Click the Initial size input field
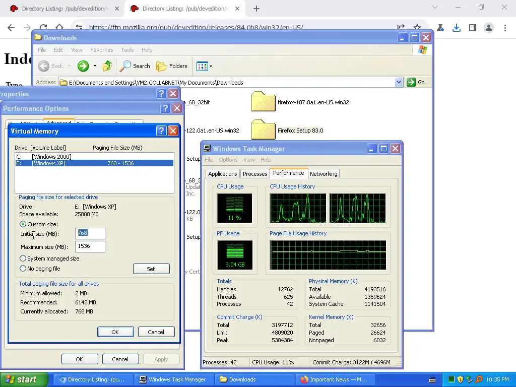Screen dimensions: 516x387 point(90,233)
